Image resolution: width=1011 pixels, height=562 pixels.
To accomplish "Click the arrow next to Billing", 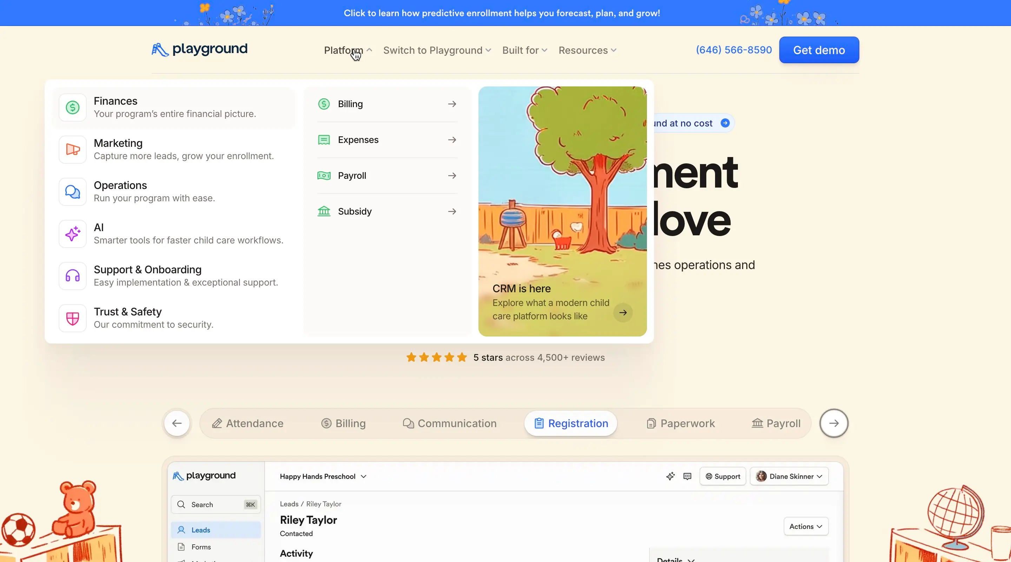I will [452, 104].
